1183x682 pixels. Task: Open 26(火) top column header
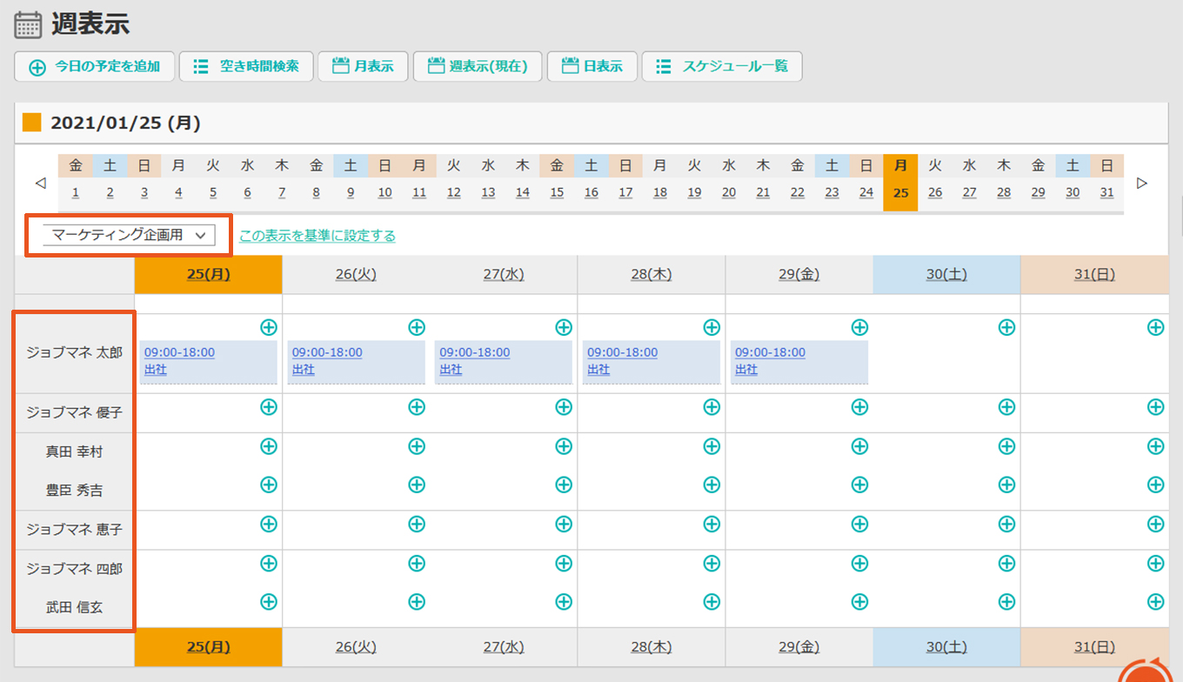click(x=356, y=275)
